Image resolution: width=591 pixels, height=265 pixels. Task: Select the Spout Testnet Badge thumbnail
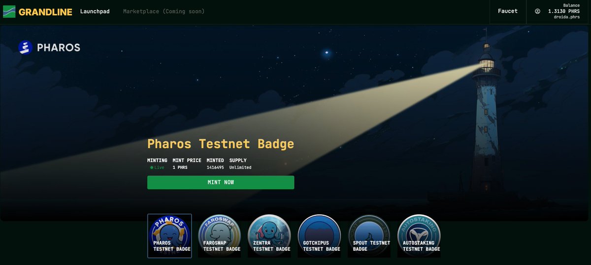click(x=369, y=236)
